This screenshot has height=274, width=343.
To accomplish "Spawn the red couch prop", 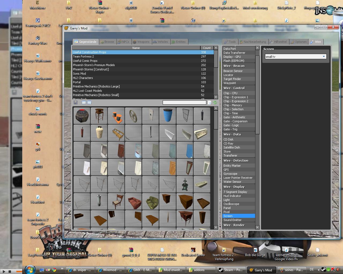I will 133,201.
